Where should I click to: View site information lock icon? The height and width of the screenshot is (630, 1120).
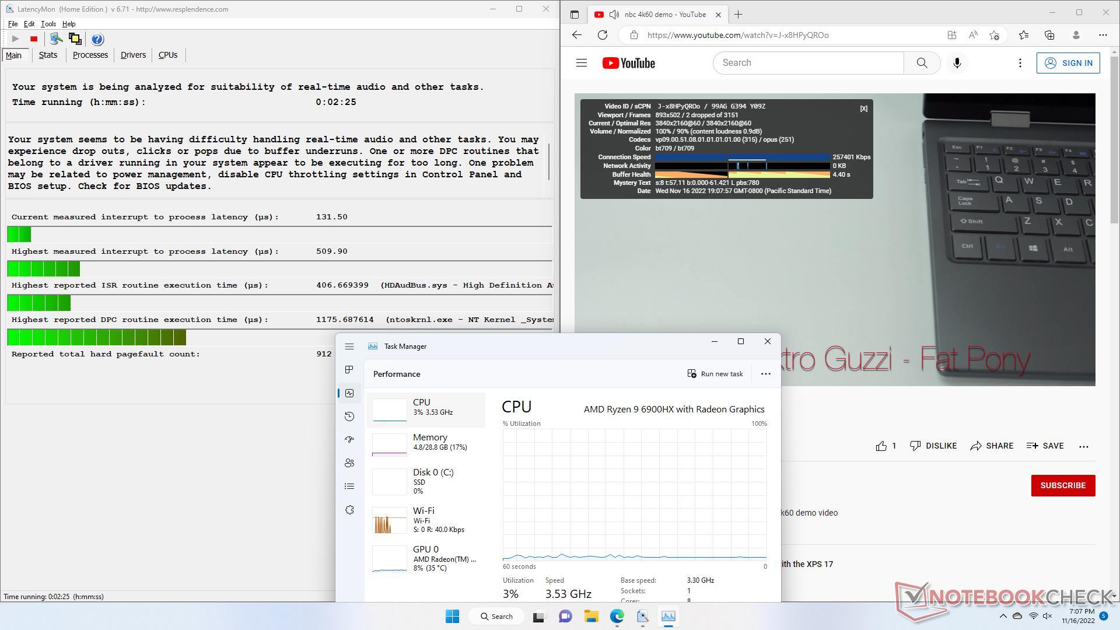(x=634, y=35)
